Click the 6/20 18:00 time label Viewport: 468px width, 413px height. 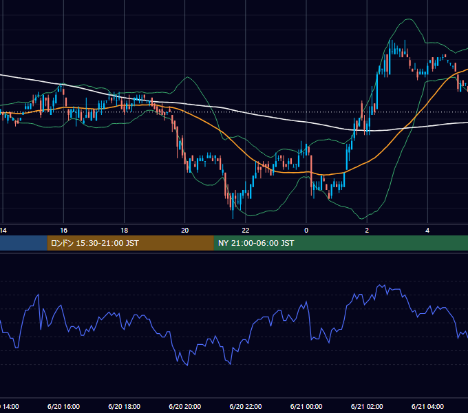pos(124,406)
